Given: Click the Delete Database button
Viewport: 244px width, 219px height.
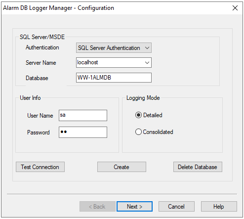Looking at the screenshot, I should [x=198, y=167].
